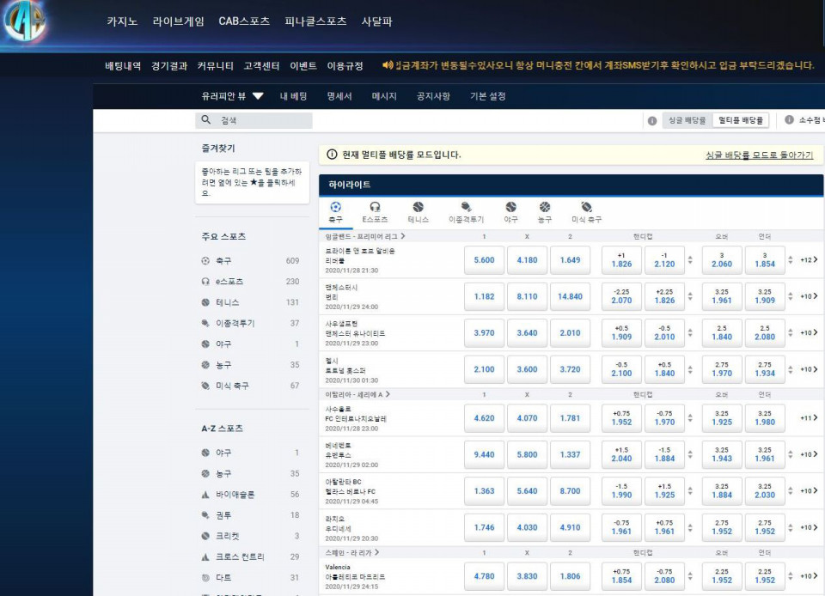Open the 카지노 menu
This screenshot has width=825, height=596.
122,21
